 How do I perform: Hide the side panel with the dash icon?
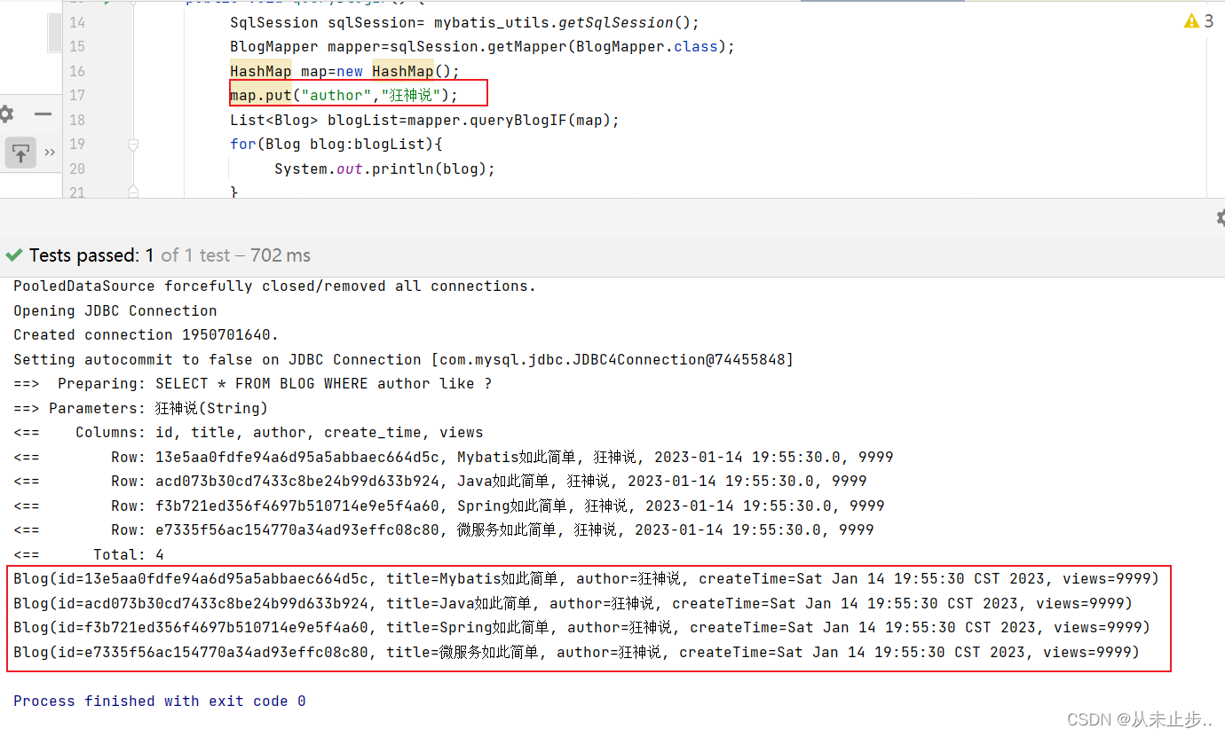click(x=43, y=114)
